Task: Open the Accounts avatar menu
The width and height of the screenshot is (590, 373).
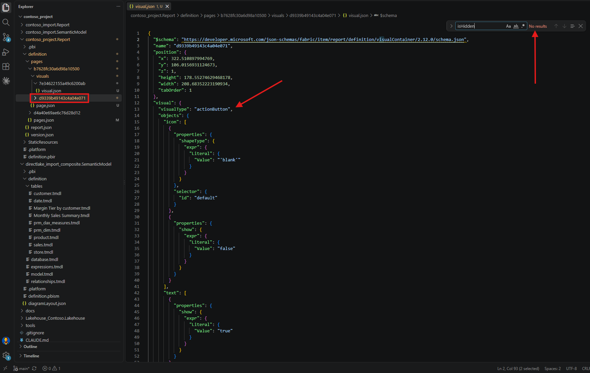Action: pos(6,341)
